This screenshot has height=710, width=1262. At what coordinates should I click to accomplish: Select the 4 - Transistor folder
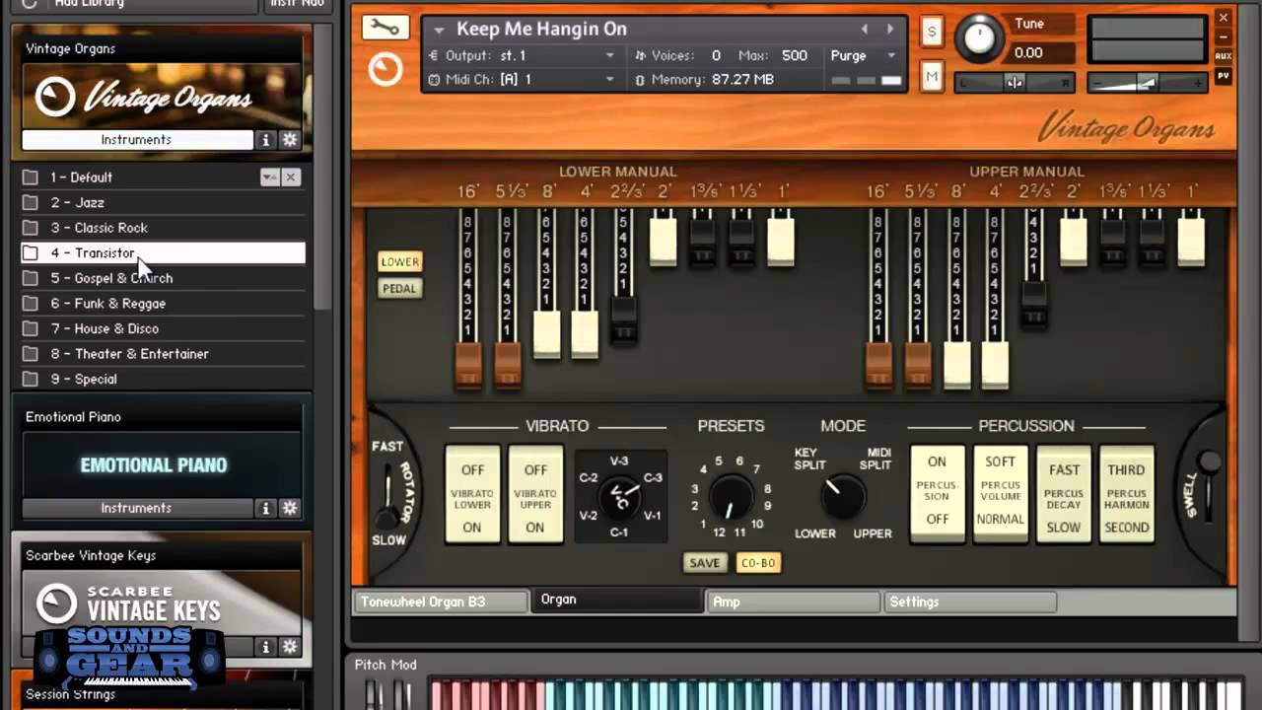tap(163, 253)
